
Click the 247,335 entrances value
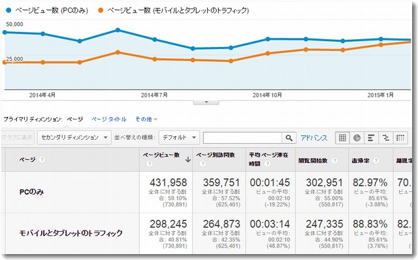(324, 224)
